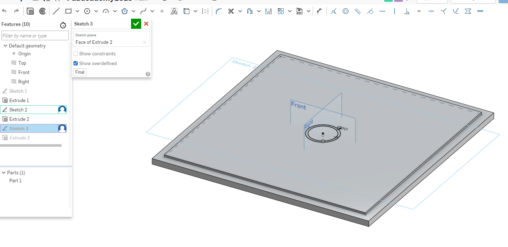
Task: Select the Sketch fillet tool
Action: point(219,11)
